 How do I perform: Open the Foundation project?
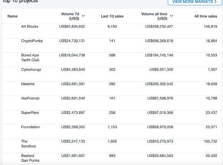point(30,127)
